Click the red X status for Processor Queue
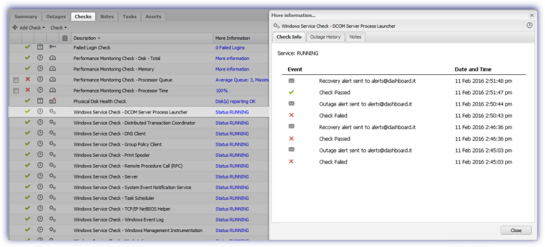Viewport: 545px width, 247px height. coord(28,80)
